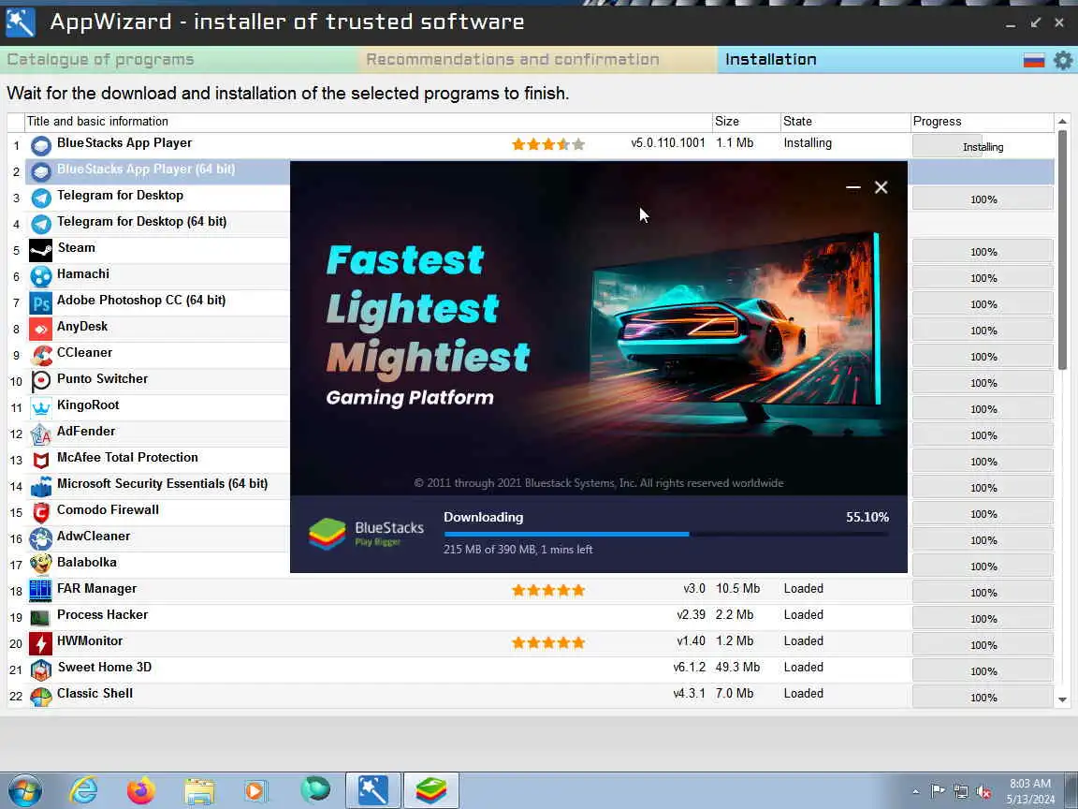Click the AdwCleaner icon
This screenshot has height=809, width=1078.
tap(41, 538)
